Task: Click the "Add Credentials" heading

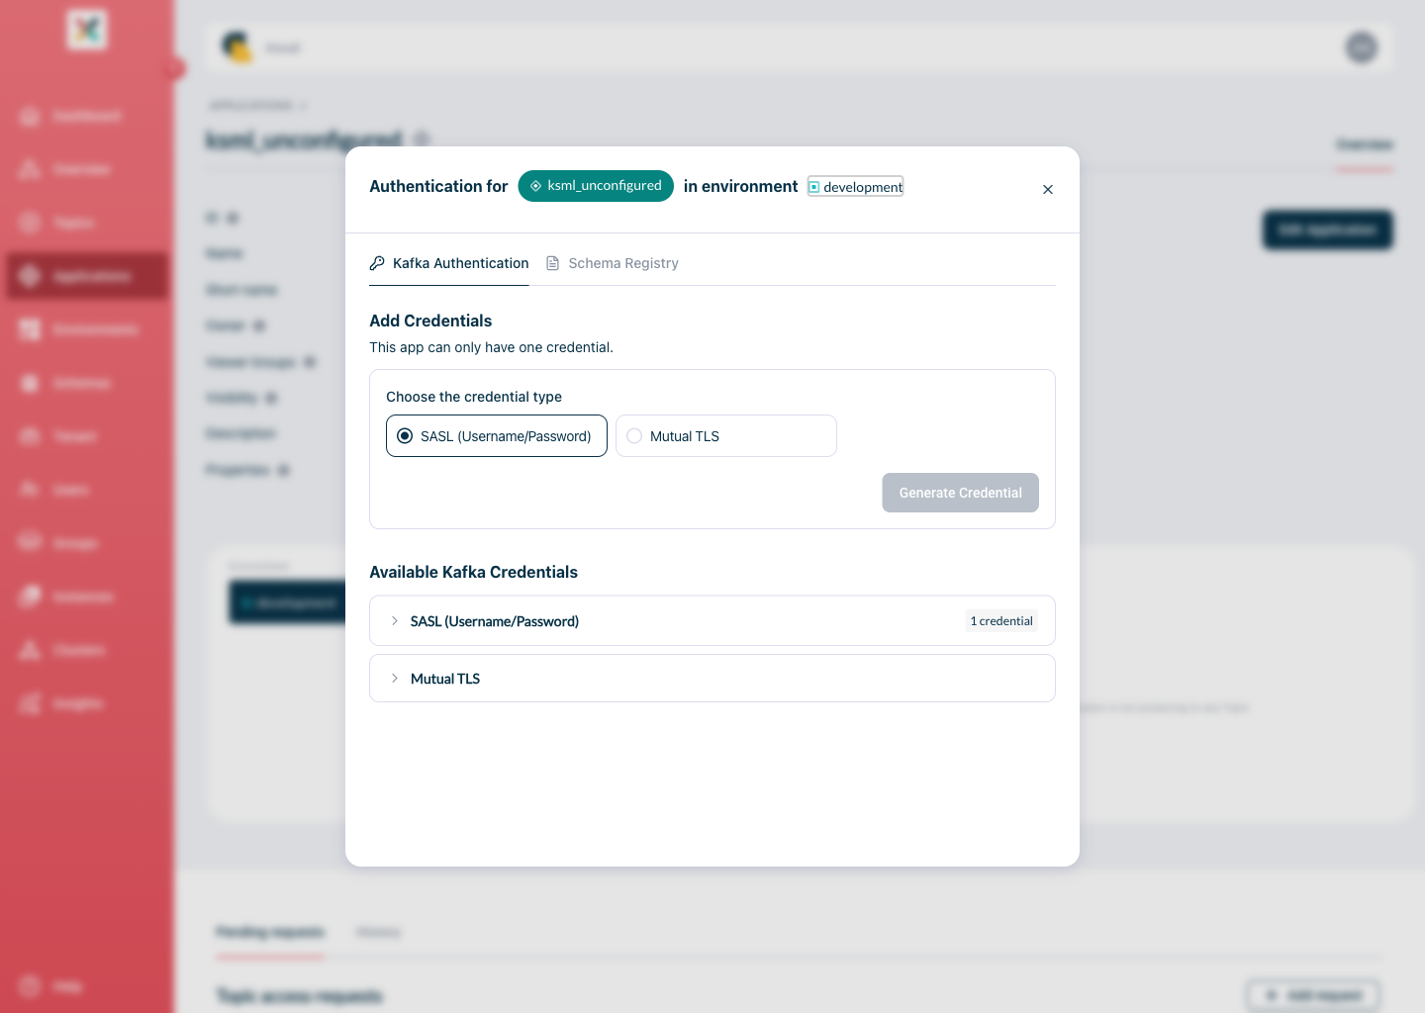Action: click(430, 321)
